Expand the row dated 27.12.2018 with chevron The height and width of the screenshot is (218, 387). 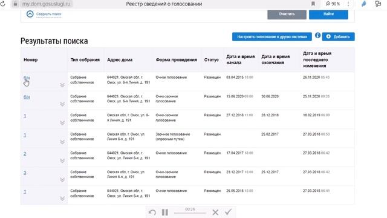pos(62,123)
